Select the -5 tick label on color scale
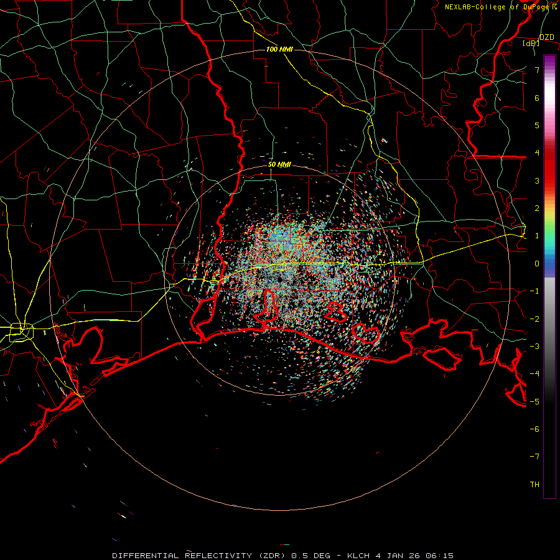Viewport: 560px width, 560px height. pos(534,402)
